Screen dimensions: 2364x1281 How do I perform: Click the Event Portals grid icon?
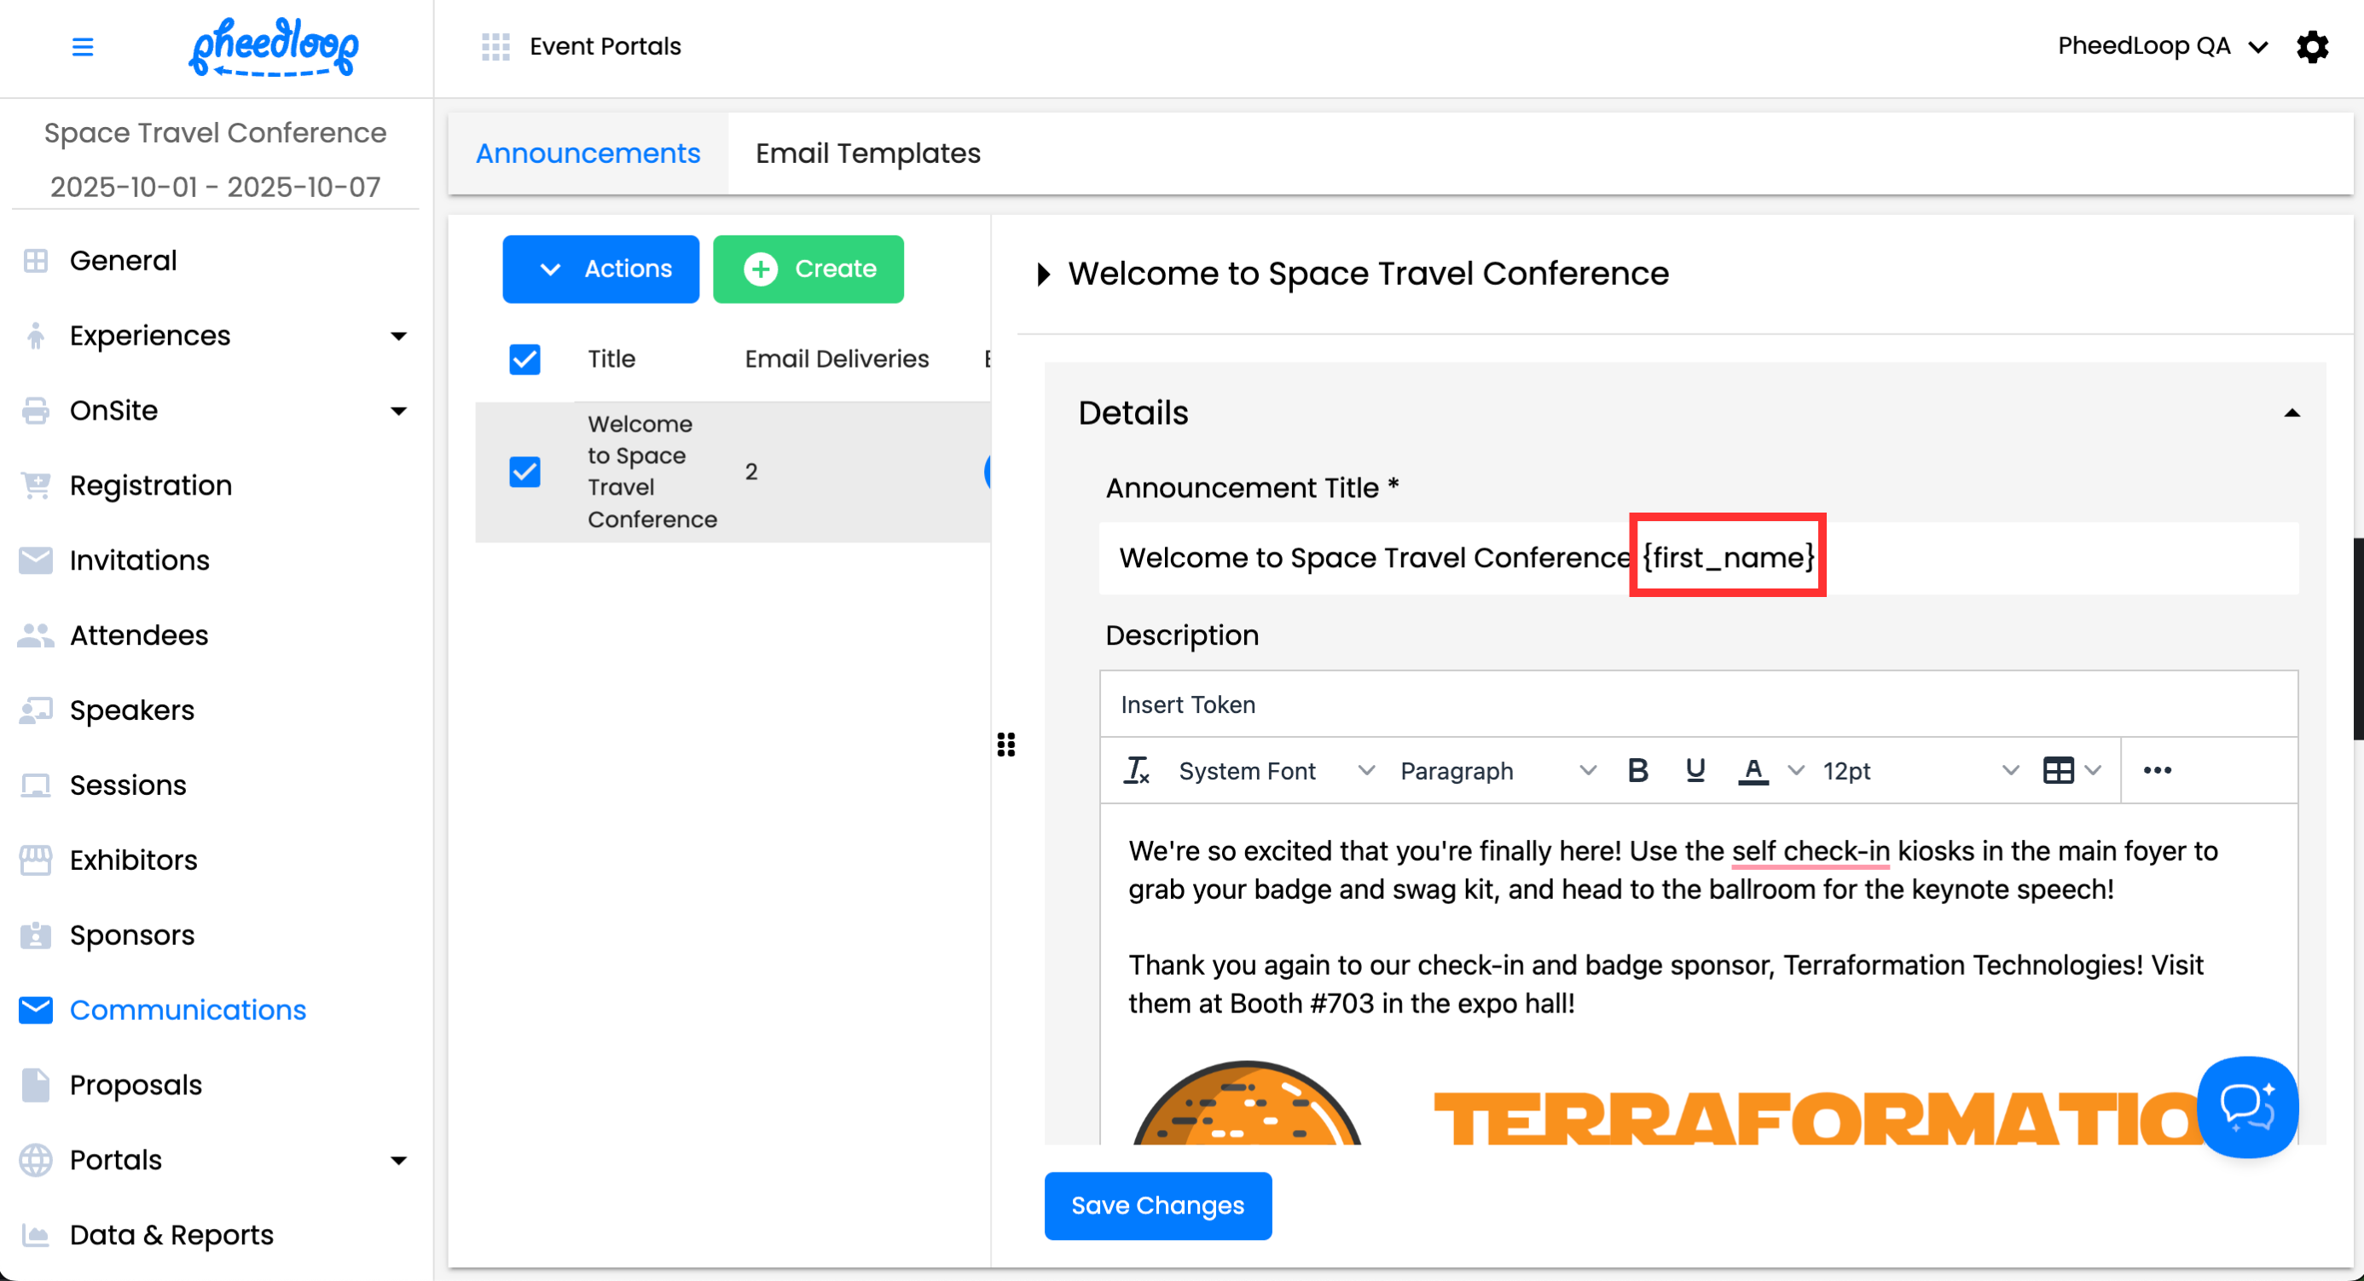[x=495, y=47]
